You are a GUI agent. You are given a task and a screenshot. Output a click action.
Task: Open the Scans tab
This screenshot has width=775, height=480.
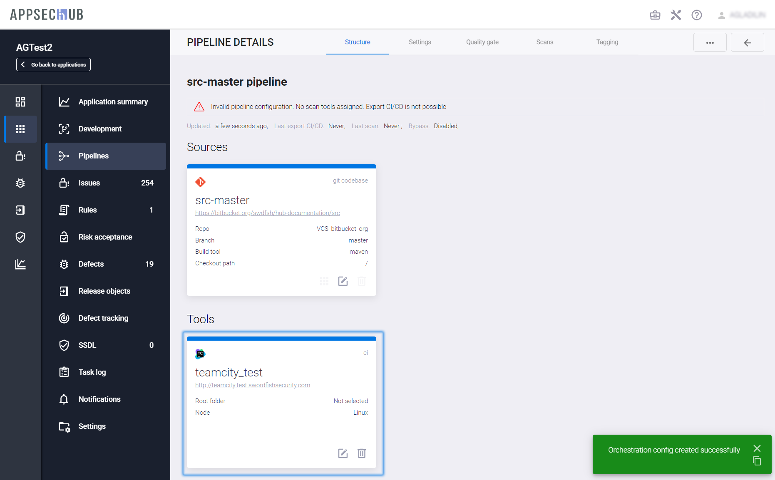544,42
